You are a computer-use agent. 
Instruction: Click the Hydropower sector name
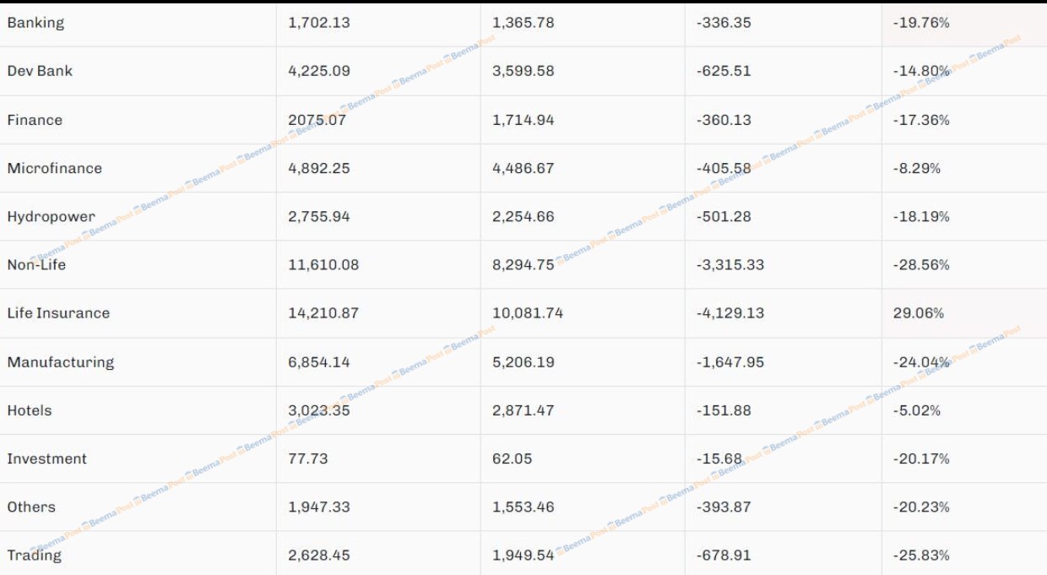(51, 216)
